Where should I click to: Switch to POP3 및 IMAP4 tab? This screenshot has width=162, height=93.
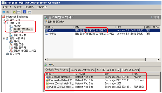pos(130,70)
